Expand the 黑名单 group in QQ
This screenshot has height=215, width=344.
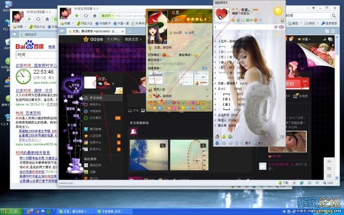pos(226,125)
